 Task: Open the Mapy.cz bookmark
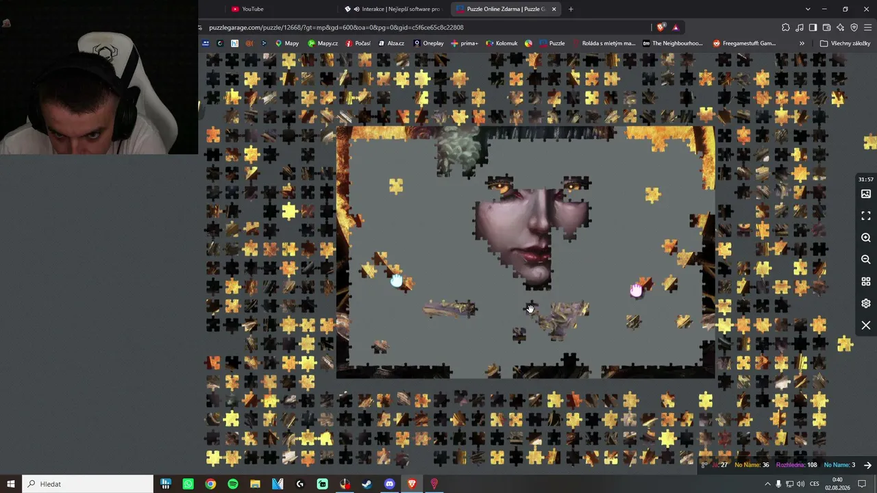323,43
